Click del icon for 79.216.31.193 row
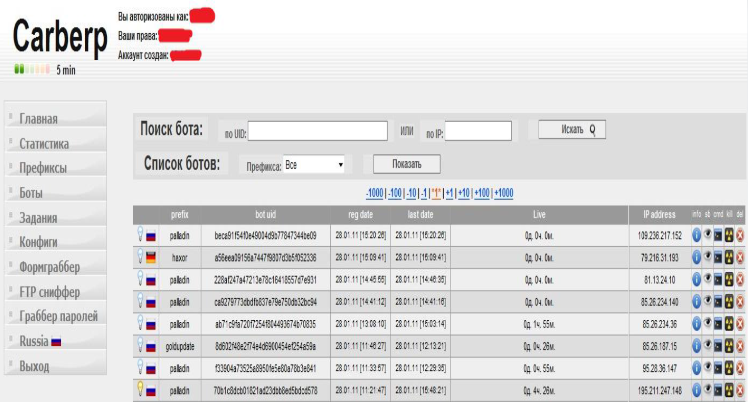The image size is (748, 402). pos(740,257)
